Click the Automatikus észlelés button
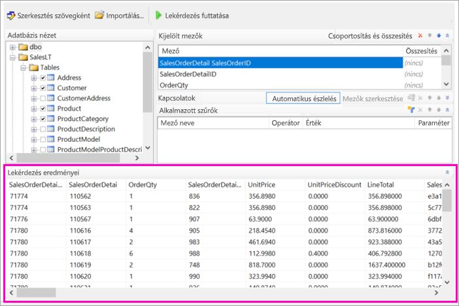 303,98
